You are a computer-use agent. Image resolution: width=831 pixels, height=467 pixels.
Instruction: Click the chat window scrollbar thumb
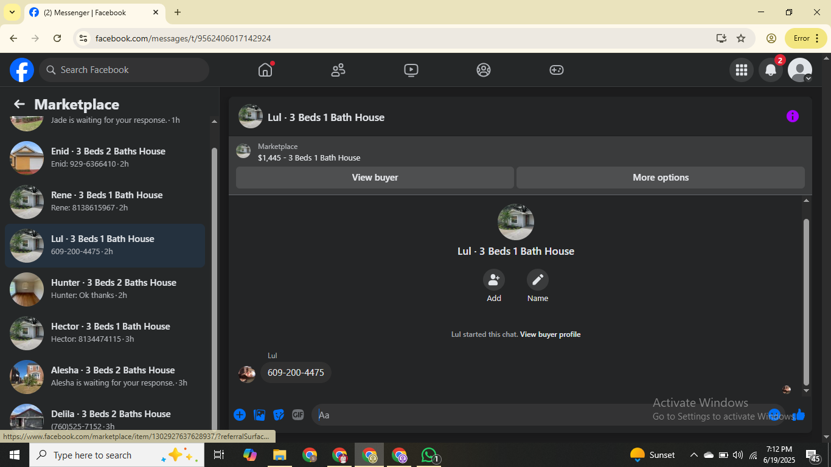point(807,301)
